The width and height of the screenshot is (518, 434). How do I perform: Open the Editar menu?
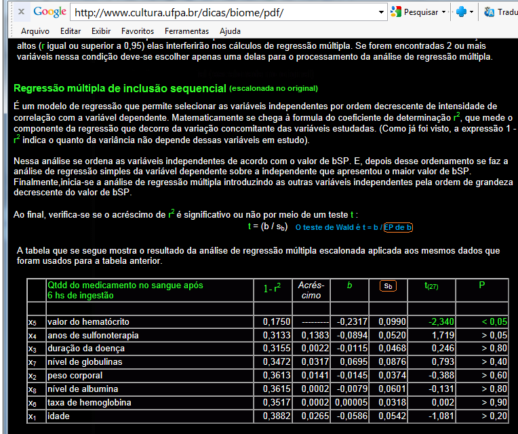(x=71, y=31)
